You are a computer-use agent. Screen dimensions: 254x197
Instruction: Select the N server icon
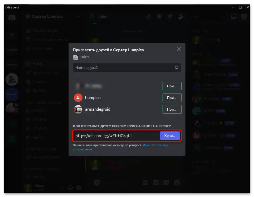click(12, 35)
